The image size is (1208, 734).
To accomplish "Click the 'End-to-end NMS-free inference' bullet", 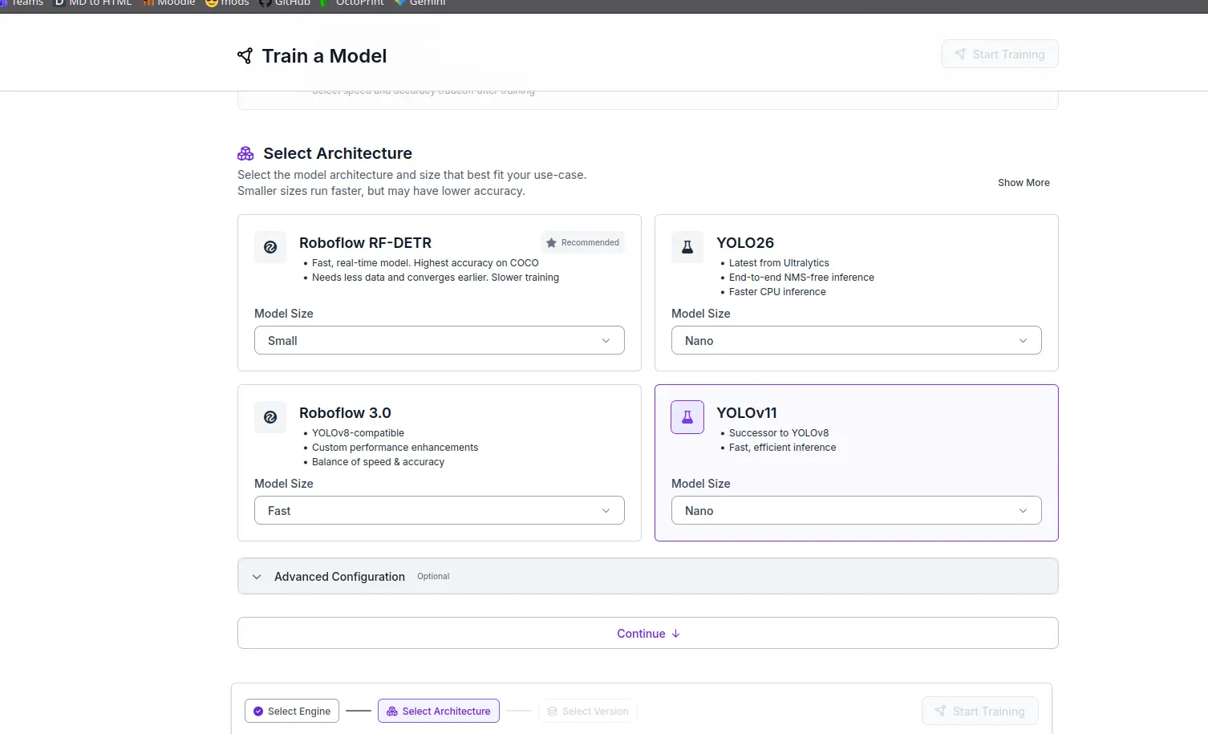I will coord(801,278).
